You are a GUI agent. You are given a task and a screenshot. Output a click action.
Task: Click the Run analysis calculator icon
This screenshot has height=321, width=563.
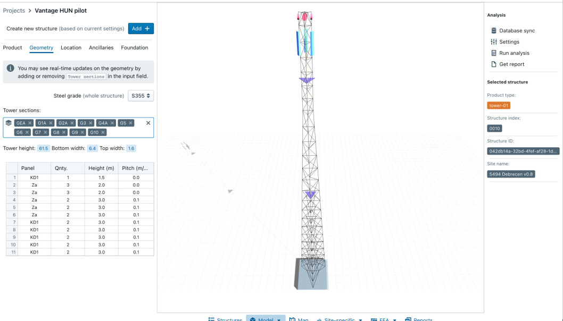coord(494,53)
